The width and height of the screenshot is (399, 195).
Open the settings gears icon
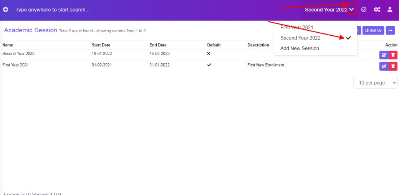(377, 10)
